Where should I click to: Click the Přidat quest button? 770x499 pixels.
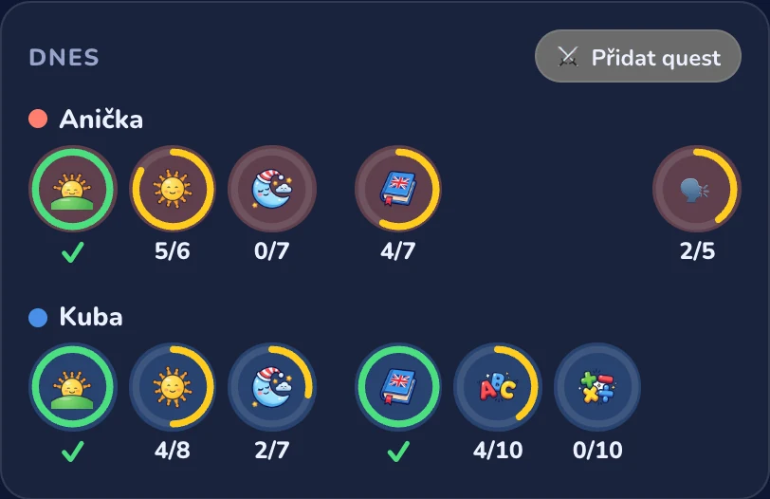point(638,56)
